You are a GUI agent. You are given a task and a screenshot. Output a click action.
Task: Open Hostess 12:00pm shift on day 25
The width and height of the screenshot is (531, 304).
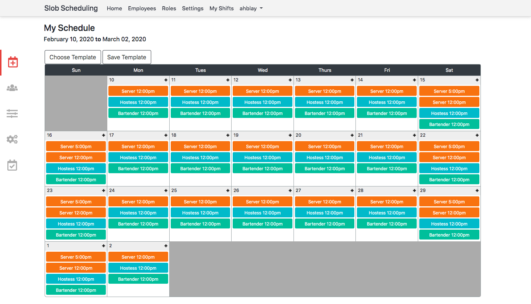200,213
